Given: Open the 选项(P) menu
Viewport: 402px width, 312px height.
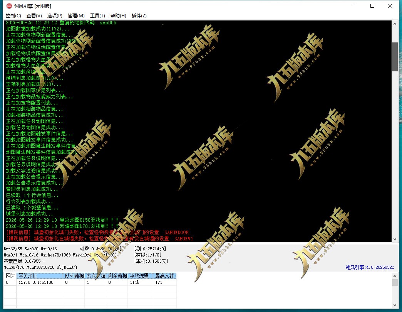Looking at the screenshot, I should tap(55, 16).
